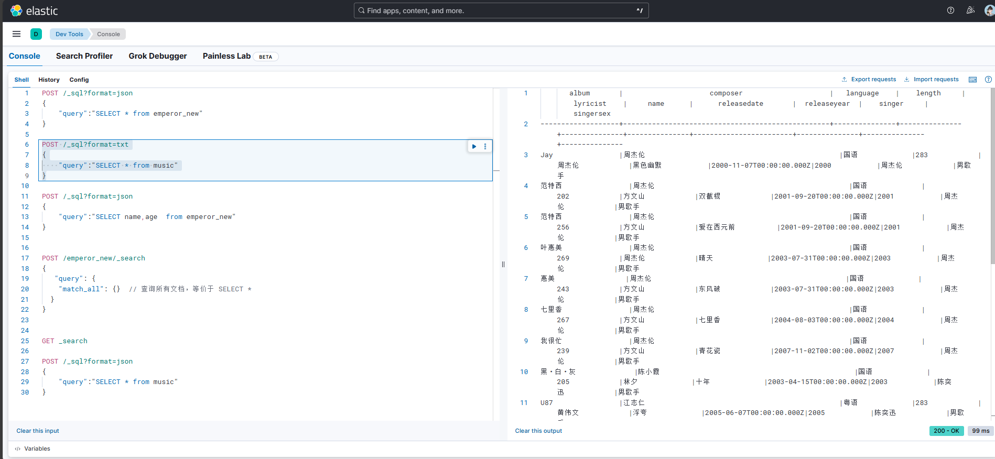Screen dimensions: 995x459
Task: Click line 1 POST /_sql?format=json request
Action: pyautogui.click(x=88, y=93)
